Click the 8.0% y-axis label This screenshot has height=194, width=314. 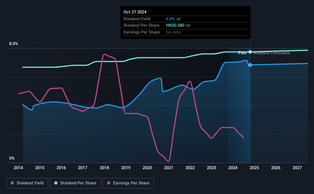(14, 44)
